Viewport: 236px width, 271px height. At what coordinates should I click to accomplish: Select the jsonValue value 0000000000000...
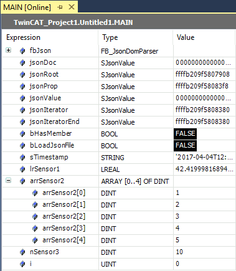[203, 98]
